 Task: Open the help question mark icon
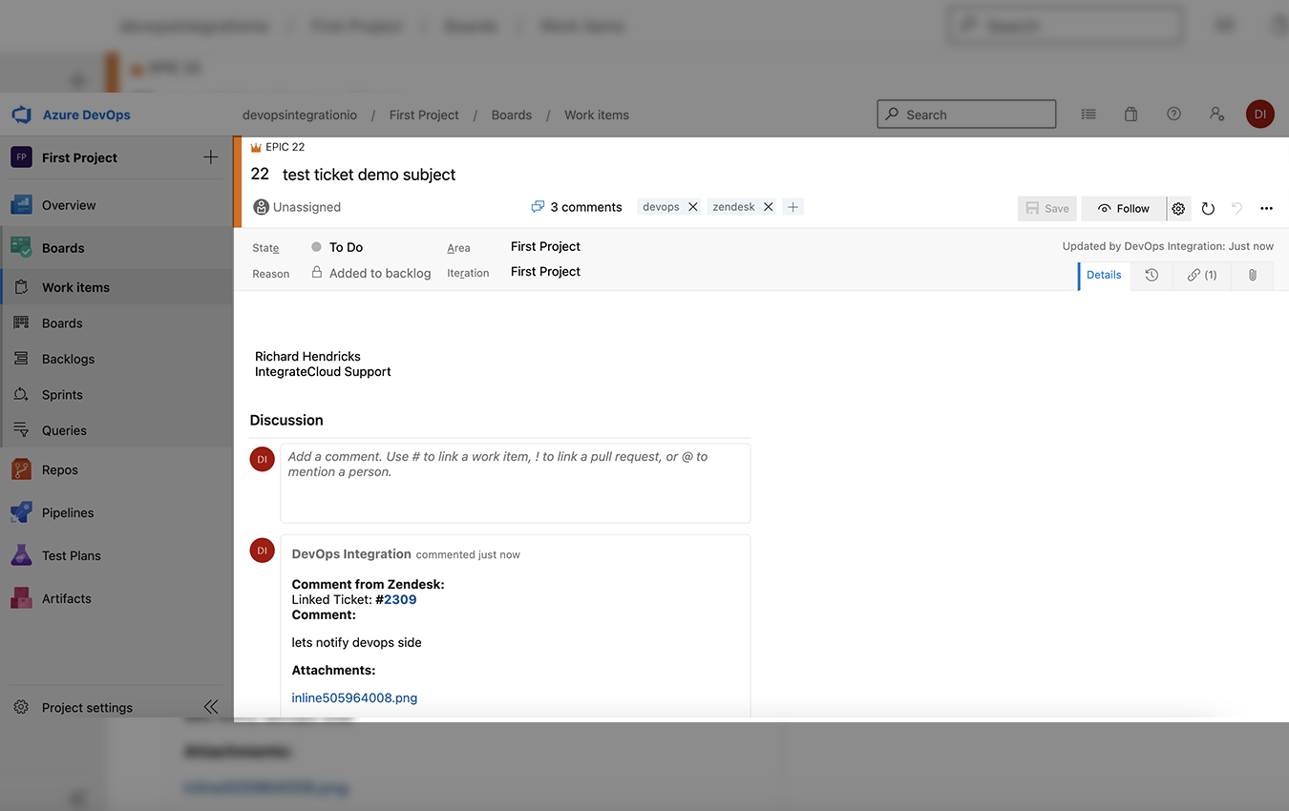pos(1173,114)
